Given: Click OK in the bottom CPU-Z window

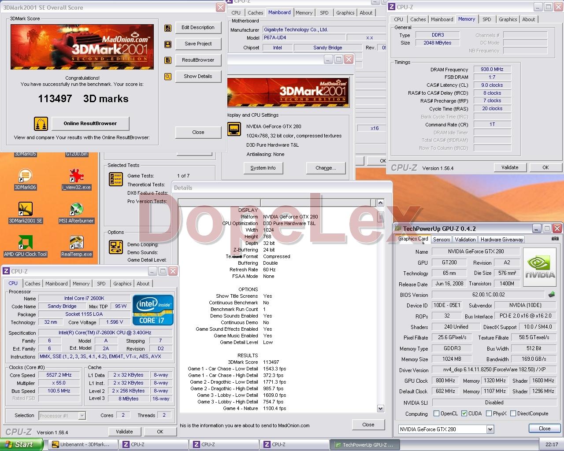Looking at the screenshot, I should [160, 432].
